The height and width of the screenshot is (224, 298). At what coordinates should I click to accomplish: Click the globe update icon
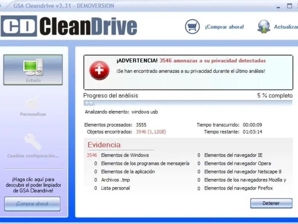[264, 27]
